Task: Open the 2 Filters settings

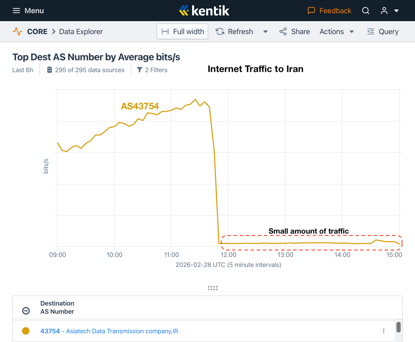Action: tap(152, 70)
